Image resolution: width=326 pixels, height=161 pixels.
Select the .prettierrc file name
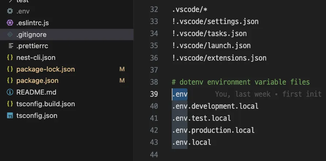coord(32,46)
